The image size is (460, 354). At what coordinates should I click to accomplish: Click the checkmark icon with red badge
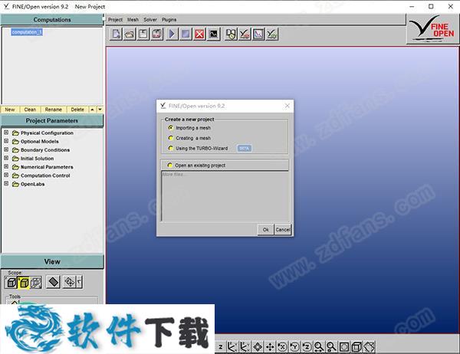point(245,34)
